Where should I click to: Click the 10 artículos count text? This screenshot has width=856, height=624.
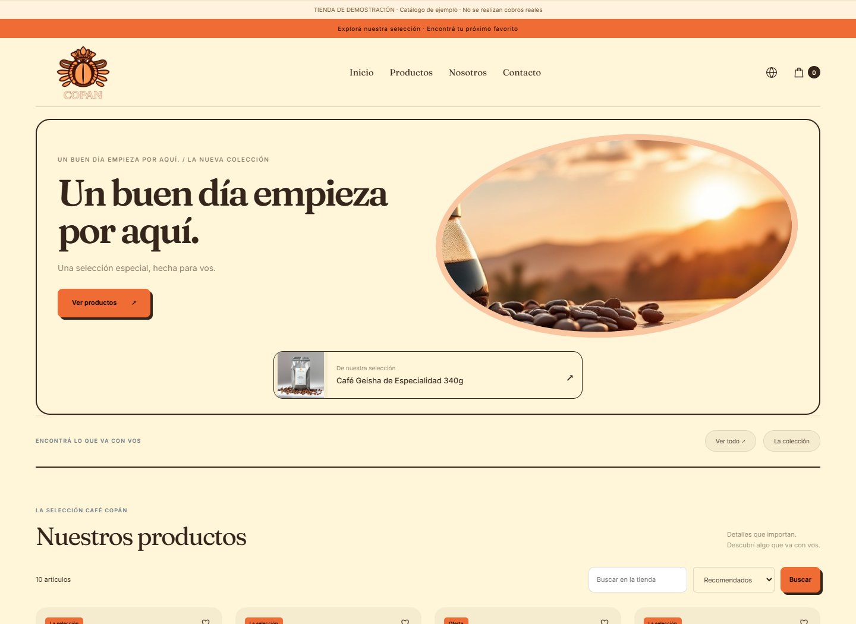click(x=53, y=579)
